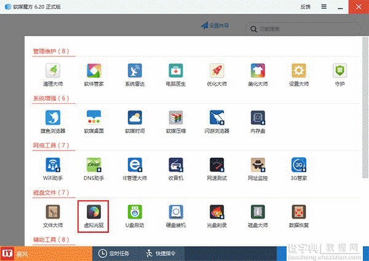The height and width of the screenshot is (261, 369).
Task: Open the 清理大师 cleaning tool
Action: (x=53, y=75)
